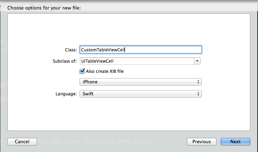The image size is (258, 152).
Task: Click the Class name text field
Action: click(141, 50)
